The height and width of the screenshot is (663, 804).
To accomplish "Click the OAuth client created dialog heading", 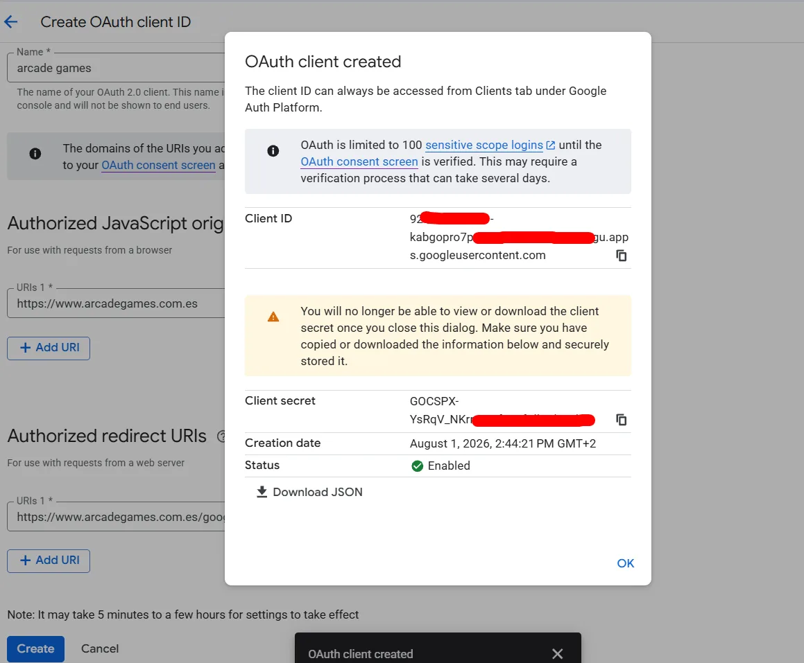I will (x=323, y=62).
